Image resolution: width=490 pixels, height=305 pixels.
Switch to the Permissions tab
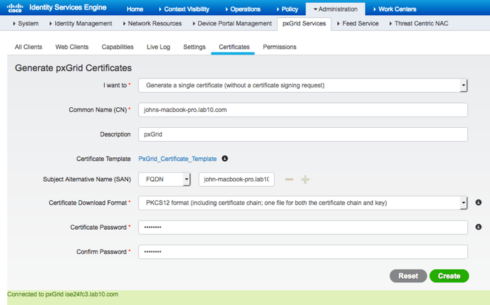279,47
